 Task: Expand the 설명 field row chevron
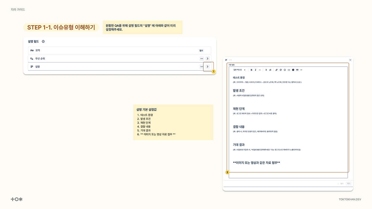(x=208, y=67)
